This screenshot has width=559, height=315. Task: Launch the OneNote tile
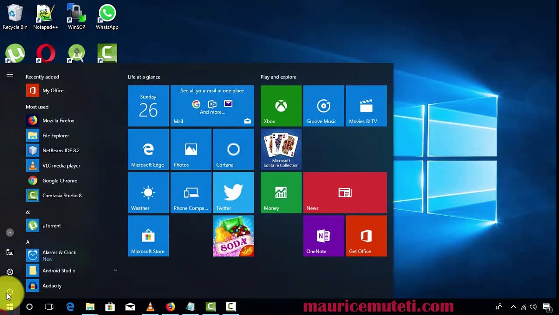tap(323, 236)
